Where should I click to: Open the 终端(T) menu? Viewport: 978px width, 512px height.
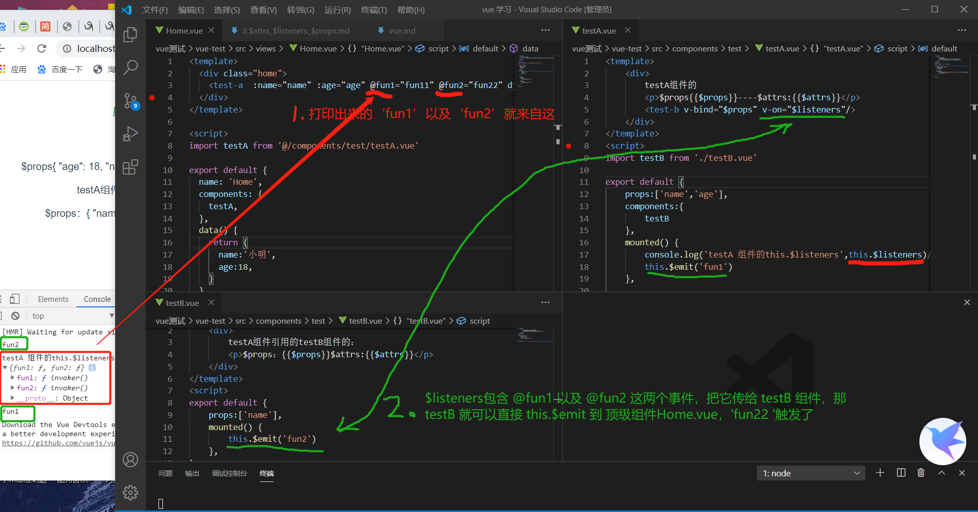(x=374, y=10)
